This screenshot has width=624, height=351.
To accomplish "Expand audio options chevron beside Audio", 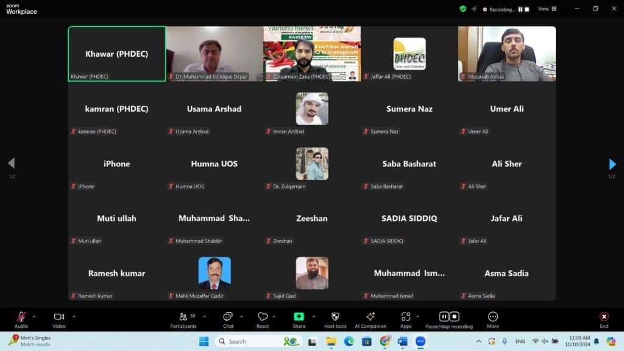I will click(34, 316).
